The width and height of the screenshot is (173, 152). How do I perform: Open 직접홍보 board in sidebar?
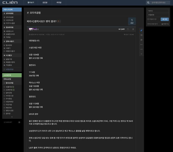pos(9,65)
